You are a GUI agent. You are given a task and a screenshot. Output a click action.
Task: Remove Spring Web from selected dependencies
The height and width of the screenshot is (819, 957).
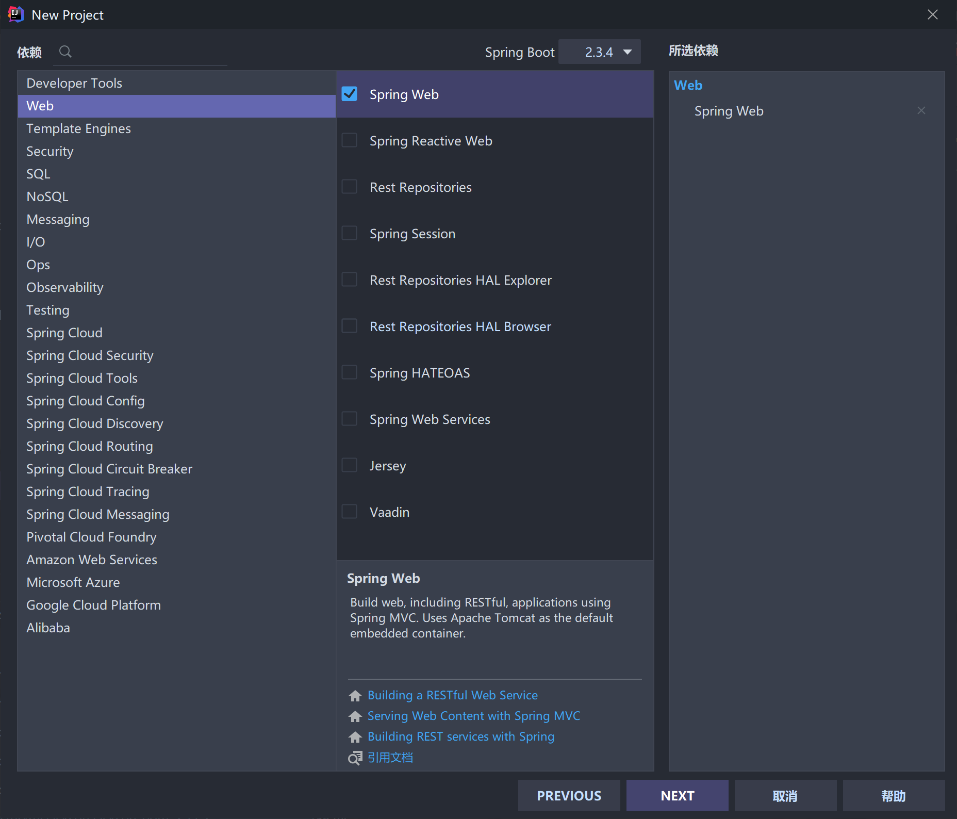(x=921, y=111)
